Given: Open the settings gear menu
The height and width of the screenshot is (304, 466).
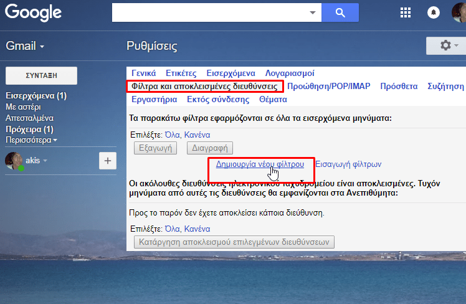Looking at the screenshot, I should click(446, 45).
